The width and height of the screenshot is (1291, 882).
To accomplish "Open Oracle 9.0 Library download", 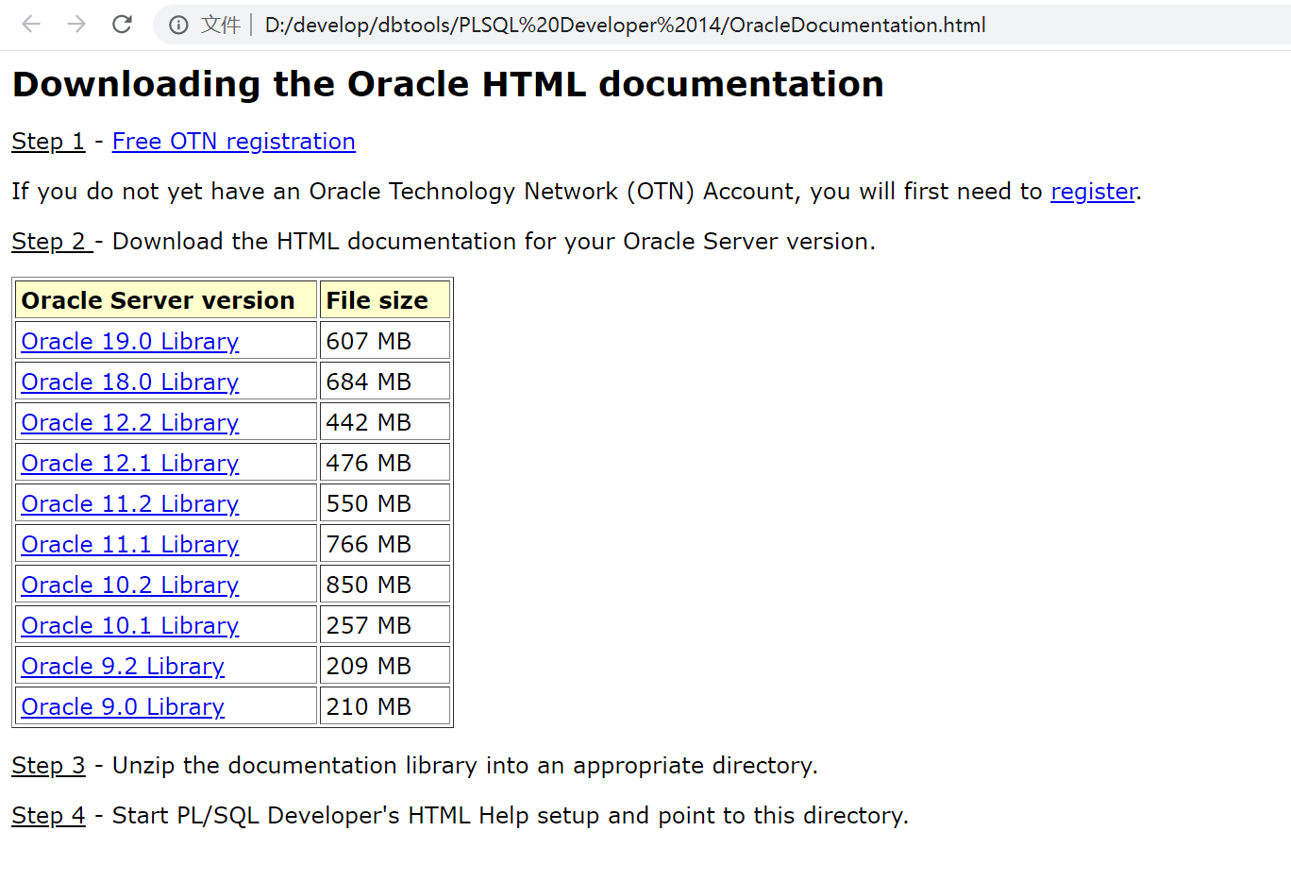I will pyautogui.click(x=123, y=706).
